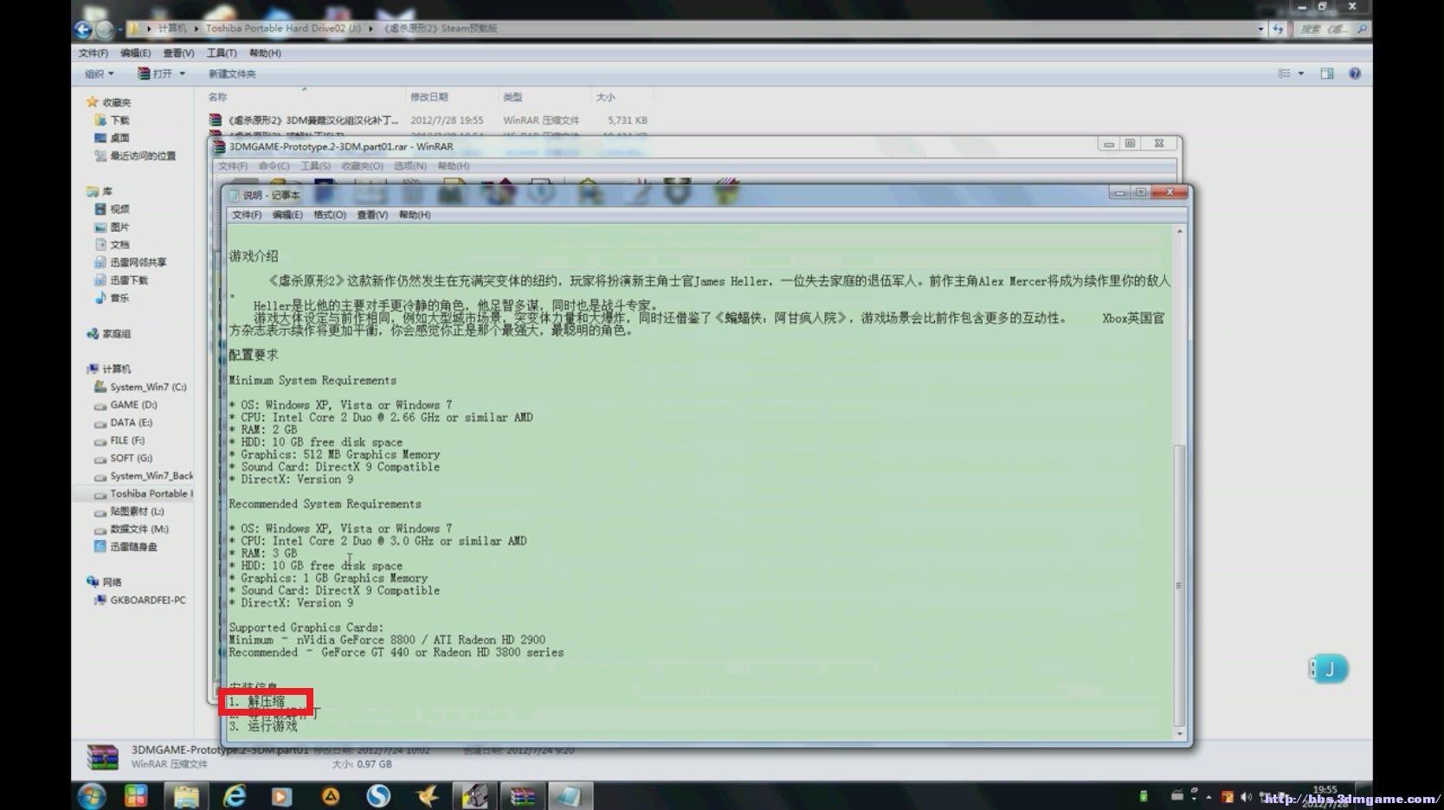Open Notepad 编辑(E) menu
Viewport: 1444px width, 810px height.
pyautogui.click(x=287, y=215)
